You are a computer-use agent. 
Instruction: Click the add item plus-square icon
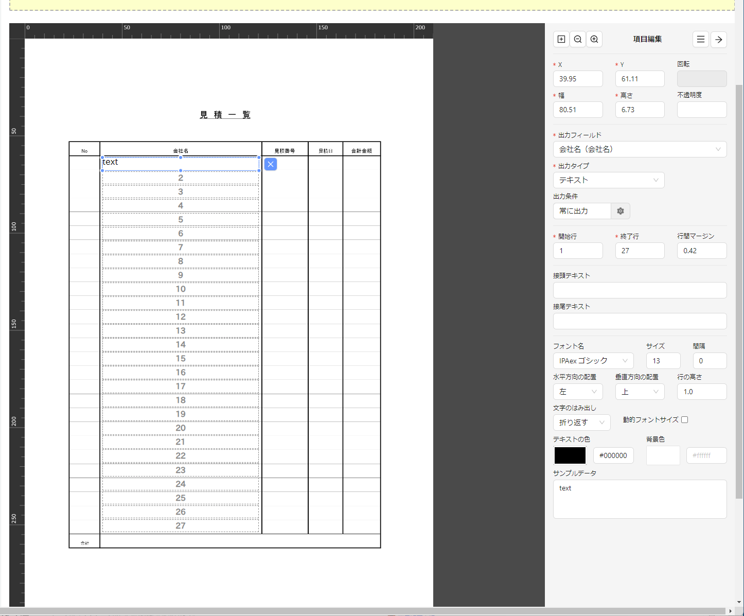point(561,39)
